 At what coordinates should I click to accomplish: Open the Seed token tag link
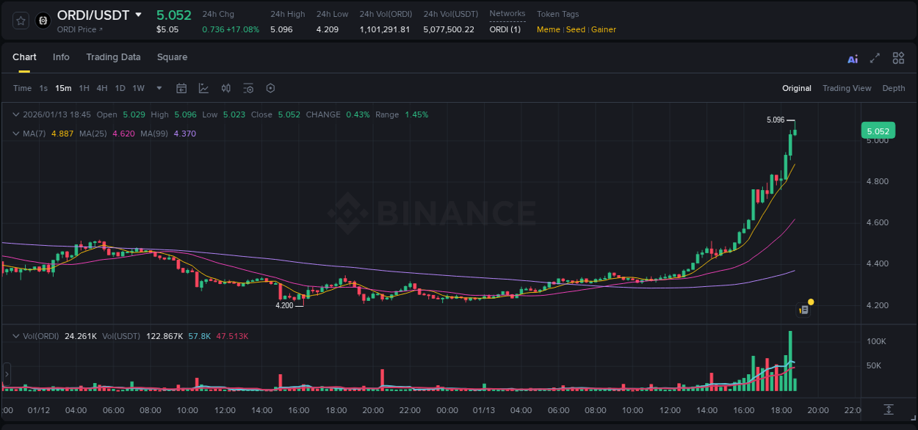[576, 29]
